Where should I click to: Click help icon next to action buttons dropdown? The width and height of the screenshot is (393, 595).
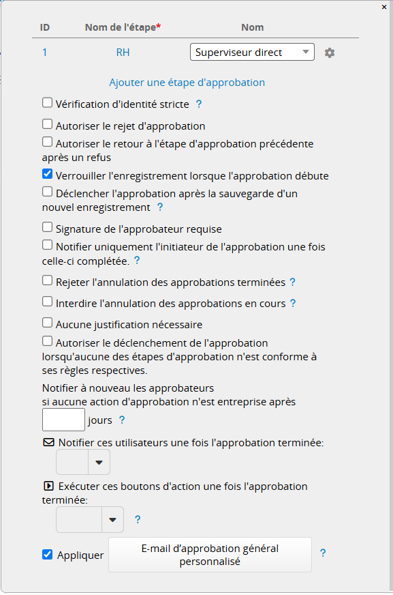tap(138, 519)
